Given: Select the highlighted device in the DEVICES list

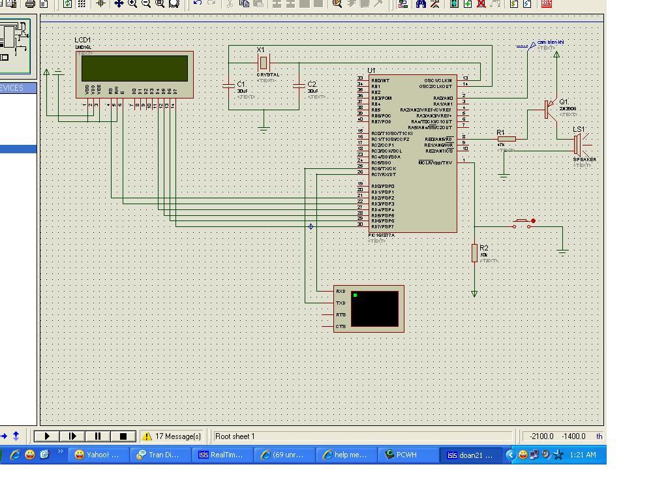Looking at the screenshot, I should point(18,149).
